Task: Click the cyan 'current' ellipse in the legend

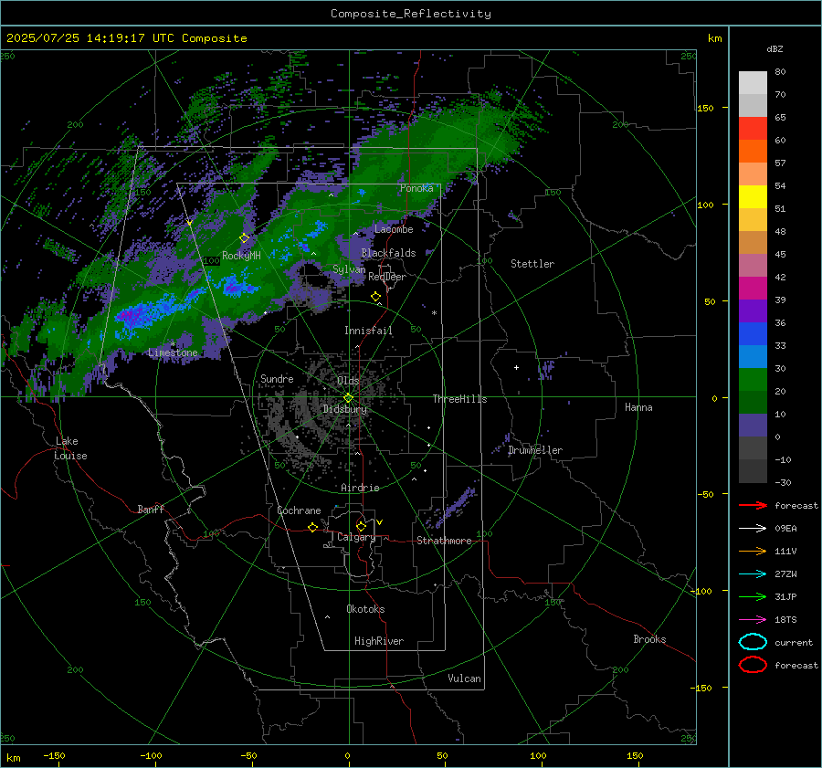Action: coord(753,642)
